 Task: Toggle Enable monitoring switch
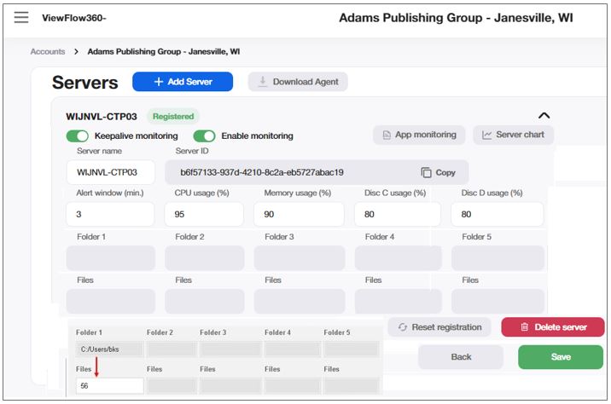point(204,136)
